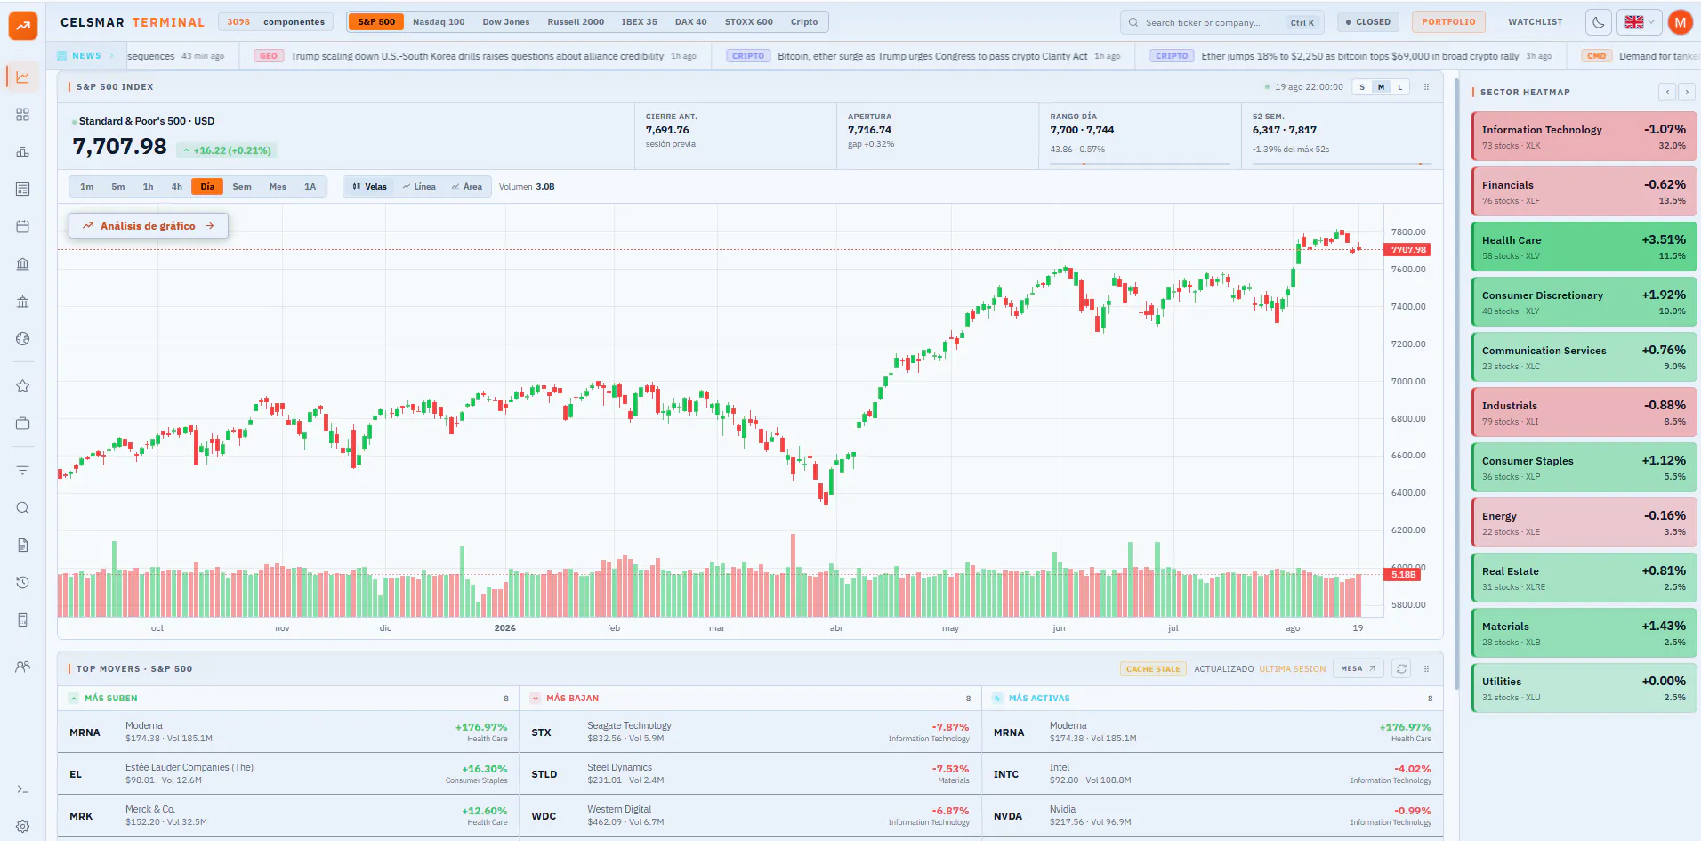This screenshot has height=841, width=1701.
Task: Show next sector heatmap page
Action: click(1687, 92)
